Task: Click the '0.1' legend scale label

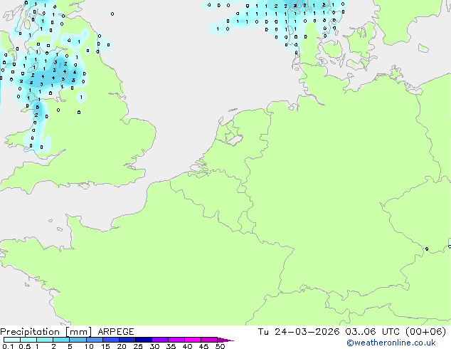Action: (8, 346)
